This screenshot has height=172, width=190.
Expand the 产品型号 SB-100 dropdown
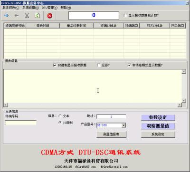point(123,125)
